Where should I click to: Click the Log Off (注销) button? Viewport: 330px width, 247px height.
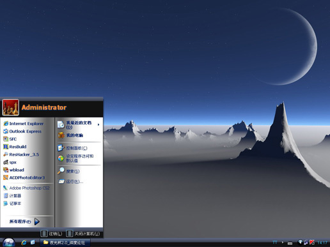[51, 234]
